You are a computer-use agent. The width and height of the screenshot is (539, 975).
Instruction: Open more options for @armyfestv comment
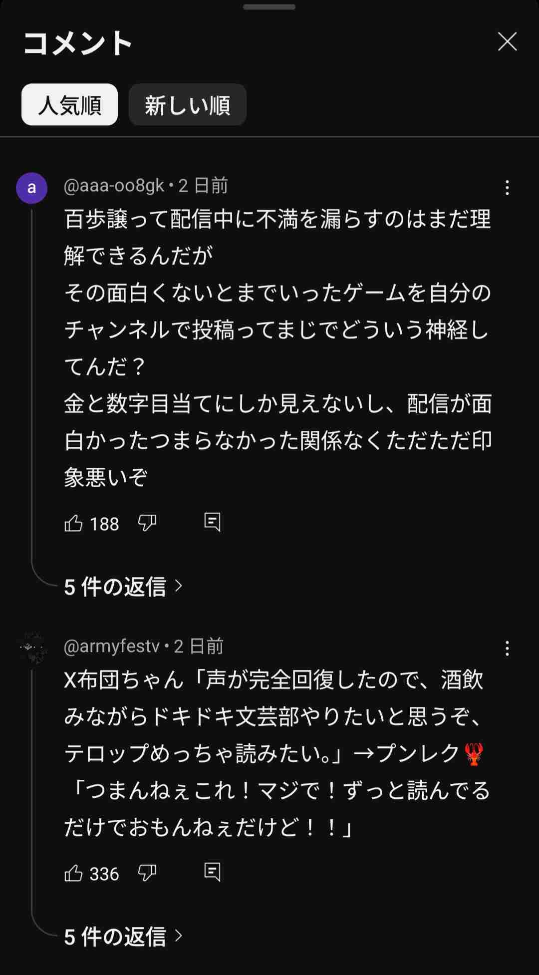(x=507, y=649)
